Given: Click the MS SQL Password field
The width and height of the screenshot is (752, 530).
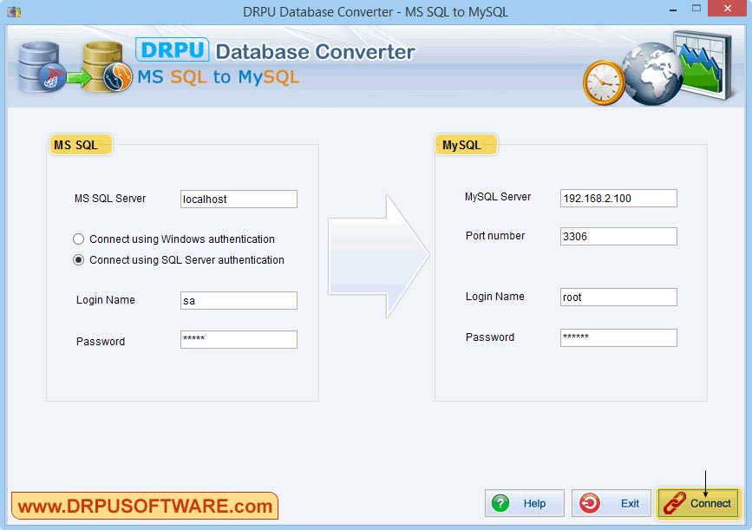Looking at the screenshot, I should point(238,339).
